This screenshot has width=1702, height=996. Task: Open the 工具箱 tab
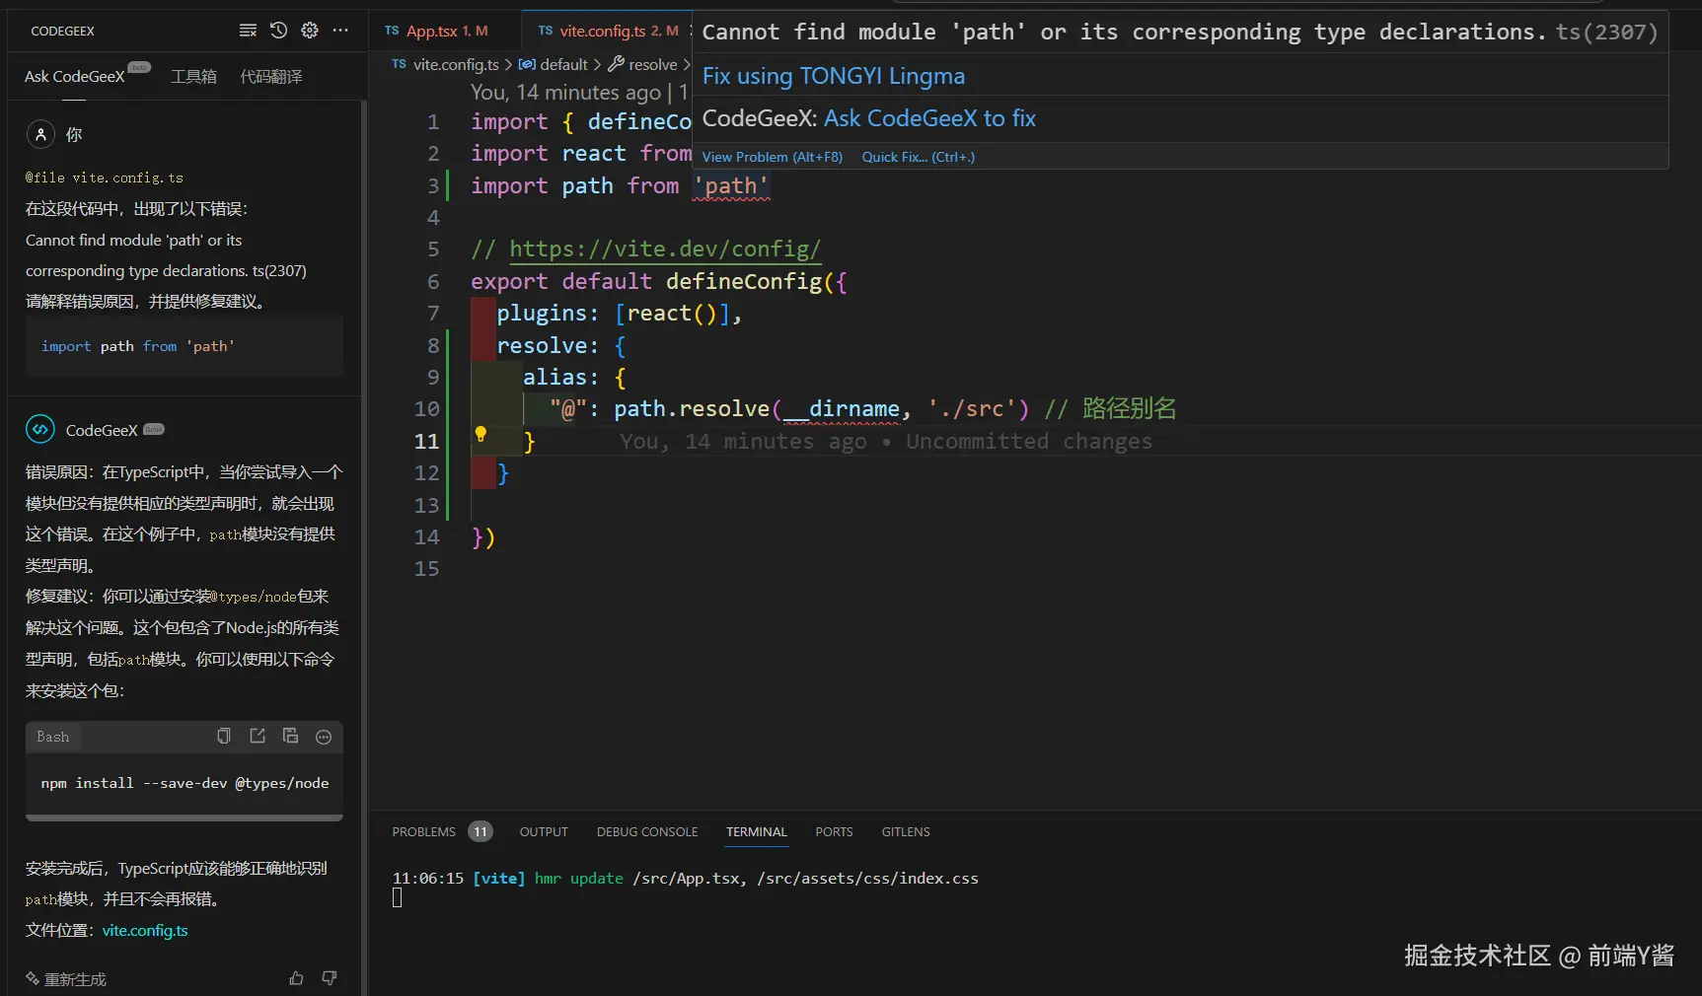point(193,76)
